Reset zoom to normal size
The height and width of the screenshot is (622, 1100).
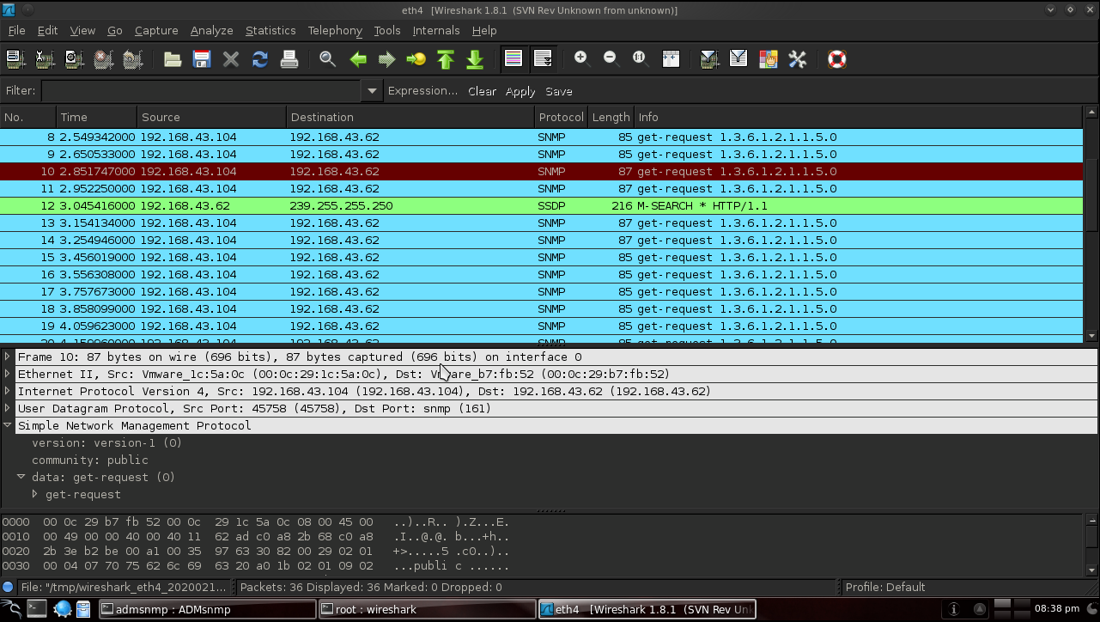640,58
